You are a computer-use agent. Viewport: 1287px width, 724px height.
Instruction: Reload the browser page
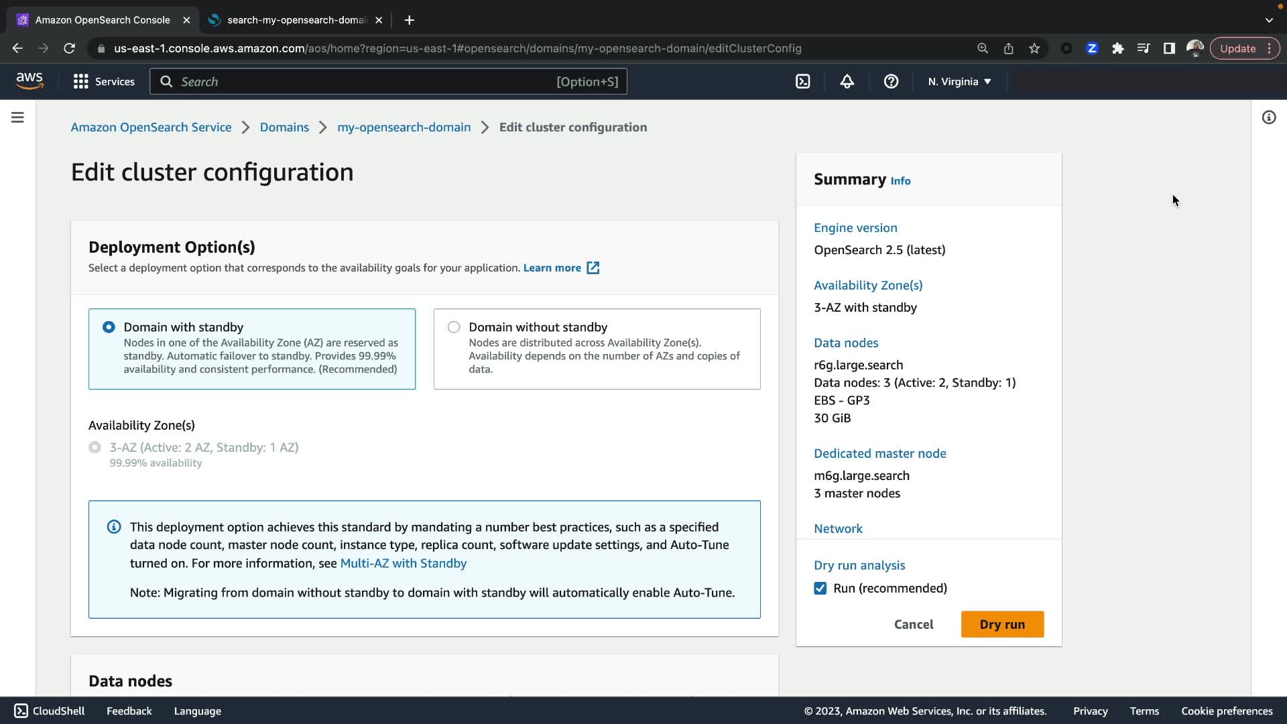point(69,48)
